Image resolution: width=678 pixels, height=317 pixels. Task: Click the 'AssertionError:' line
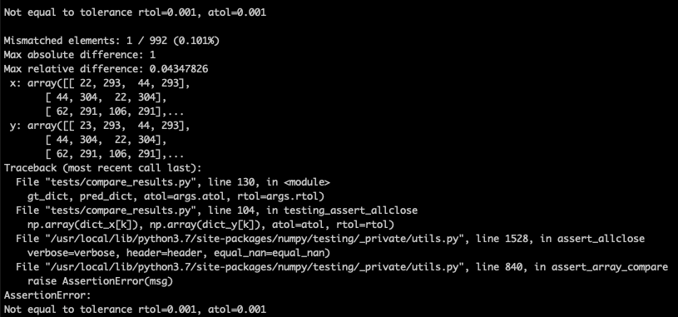coord(47,295)
